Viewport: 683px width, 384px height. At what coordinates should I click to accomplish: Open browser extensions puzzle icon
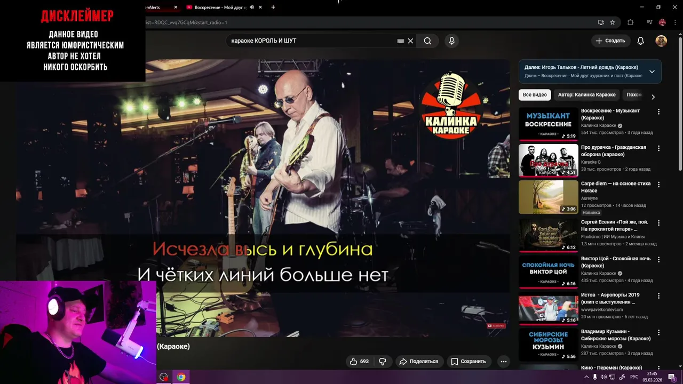631,22
